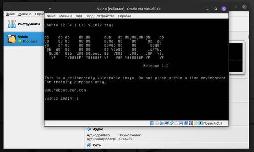Click the Сеть network icon
Image resolution: width=254 pixels, height=152 pixels.
point(89,145)
